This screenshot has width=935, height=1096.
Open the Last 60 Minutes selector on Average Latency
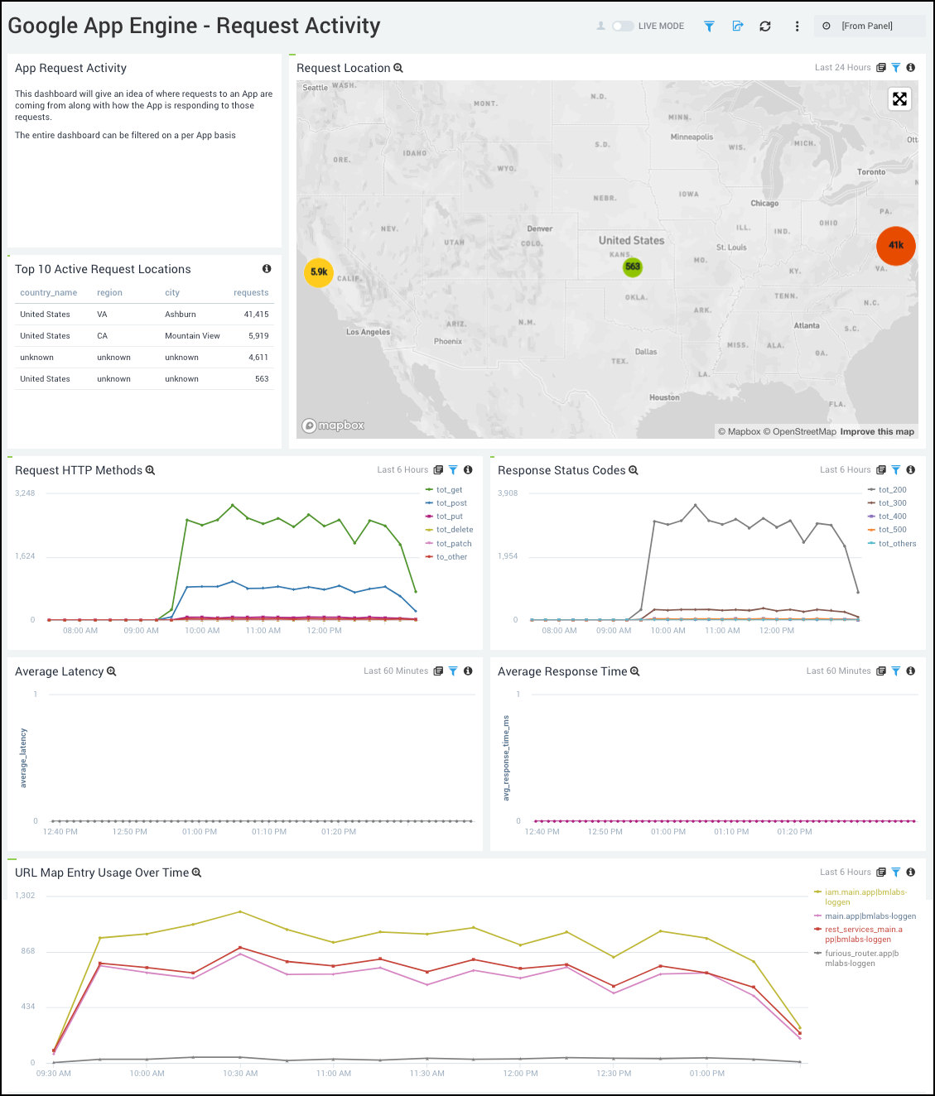pos(396,671)
